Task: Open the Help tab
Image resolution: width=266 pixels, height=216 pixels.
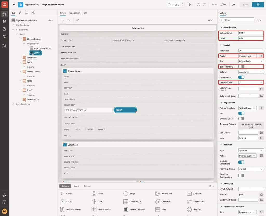Action: 85,13
